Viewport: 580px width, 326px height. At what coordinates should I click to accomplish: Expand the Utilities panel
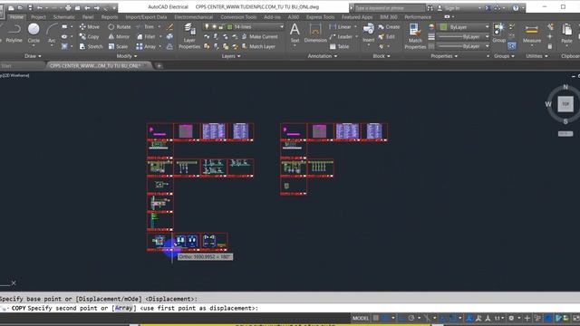pyautogui.click(x=536, y=56)
